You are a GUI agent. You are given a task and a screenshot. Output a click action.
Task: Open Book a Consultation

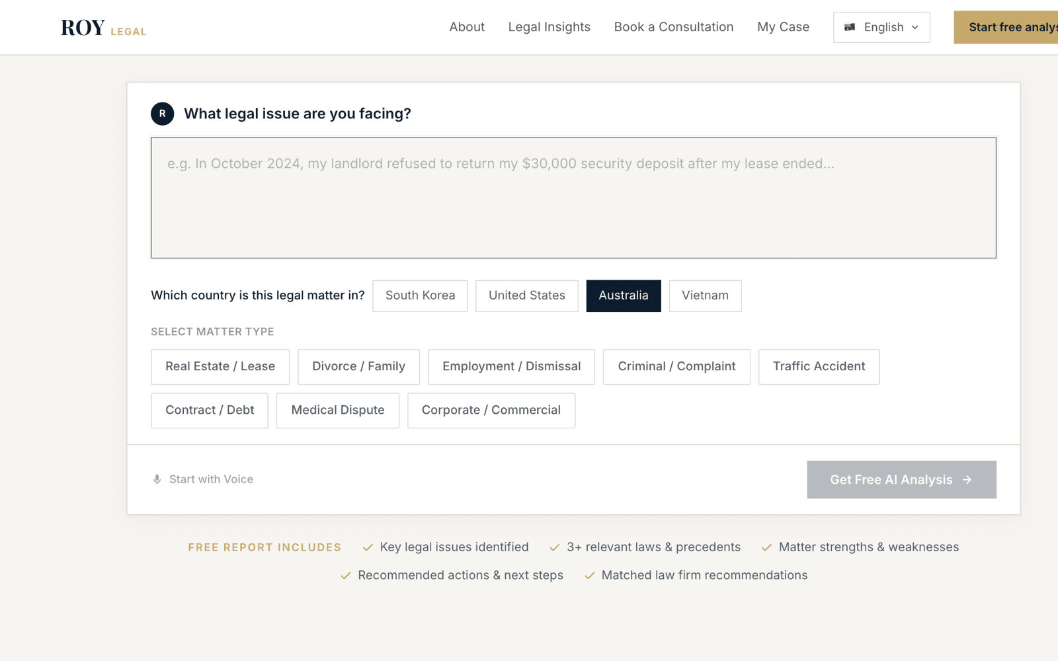coord(674,27)
